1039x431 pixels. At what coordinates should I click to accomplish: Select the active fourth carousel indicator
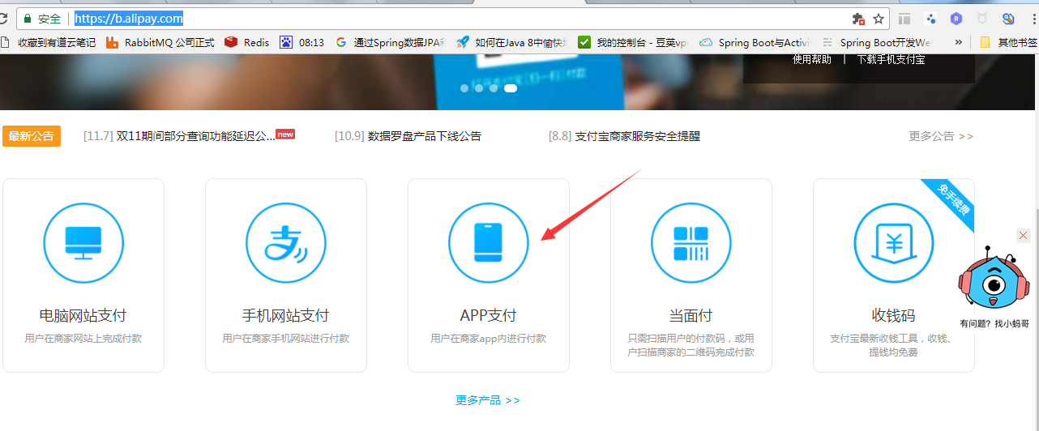pyautogui.click(x=511, y=88)
